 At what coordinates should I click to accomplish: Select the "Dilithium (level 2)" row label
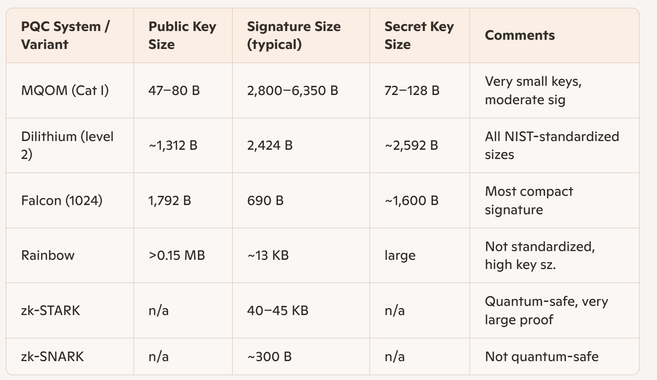coord(67,145)
